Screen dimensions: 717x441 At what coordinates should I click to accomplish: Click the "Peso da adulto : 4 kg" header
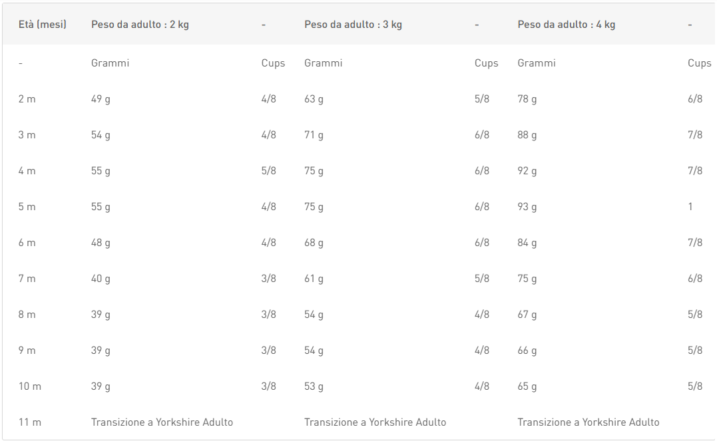tap(566, 25)
